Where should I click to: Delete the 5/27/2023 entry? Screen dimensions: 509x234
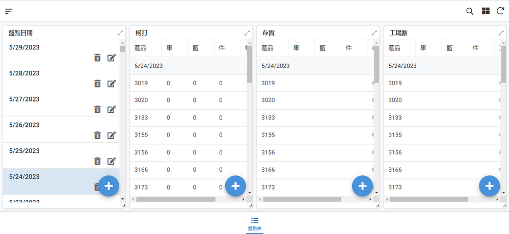click(x=97, y=110)
